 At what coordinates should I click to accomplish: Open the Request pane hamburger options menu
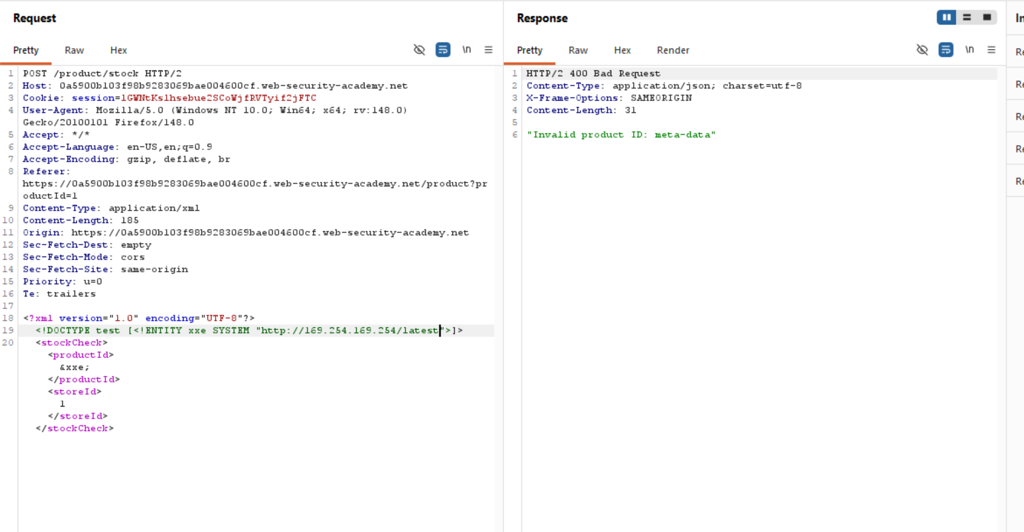(489, 50)
